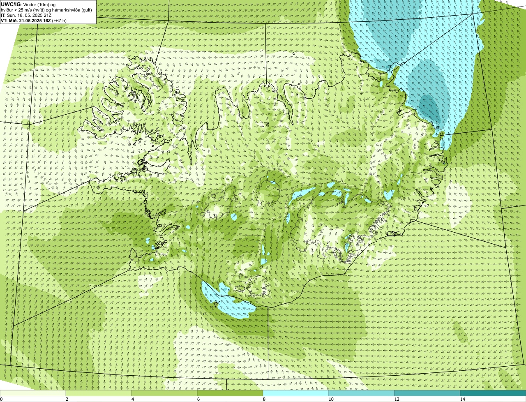The width and height of the screenshot is (526, 402).
Task: Click the legend tick label '14'
Action: [x=462, y=399]
